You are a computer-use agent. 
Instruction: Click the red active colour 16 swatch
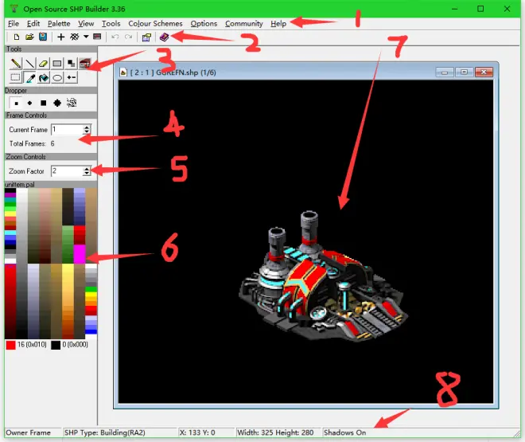(10, 345)
